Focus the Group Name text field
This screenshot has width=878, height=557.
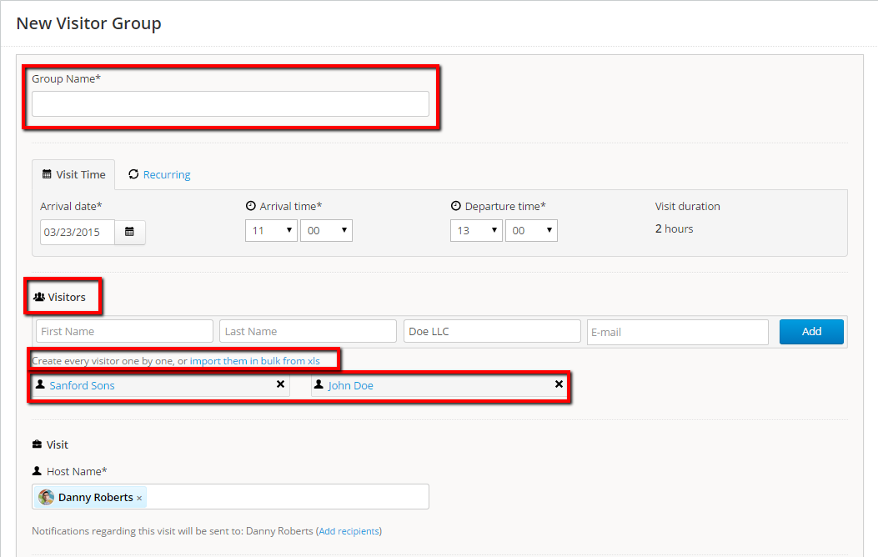(230, 104)
